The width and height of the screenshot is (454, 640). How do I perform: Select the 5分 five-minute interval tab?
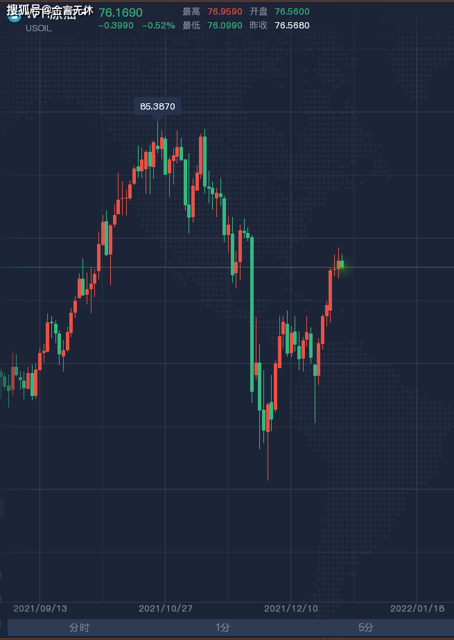(x=365, y=628)
